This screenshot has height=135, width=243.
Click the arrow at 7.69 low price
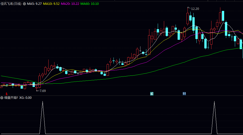pos(38,91)
